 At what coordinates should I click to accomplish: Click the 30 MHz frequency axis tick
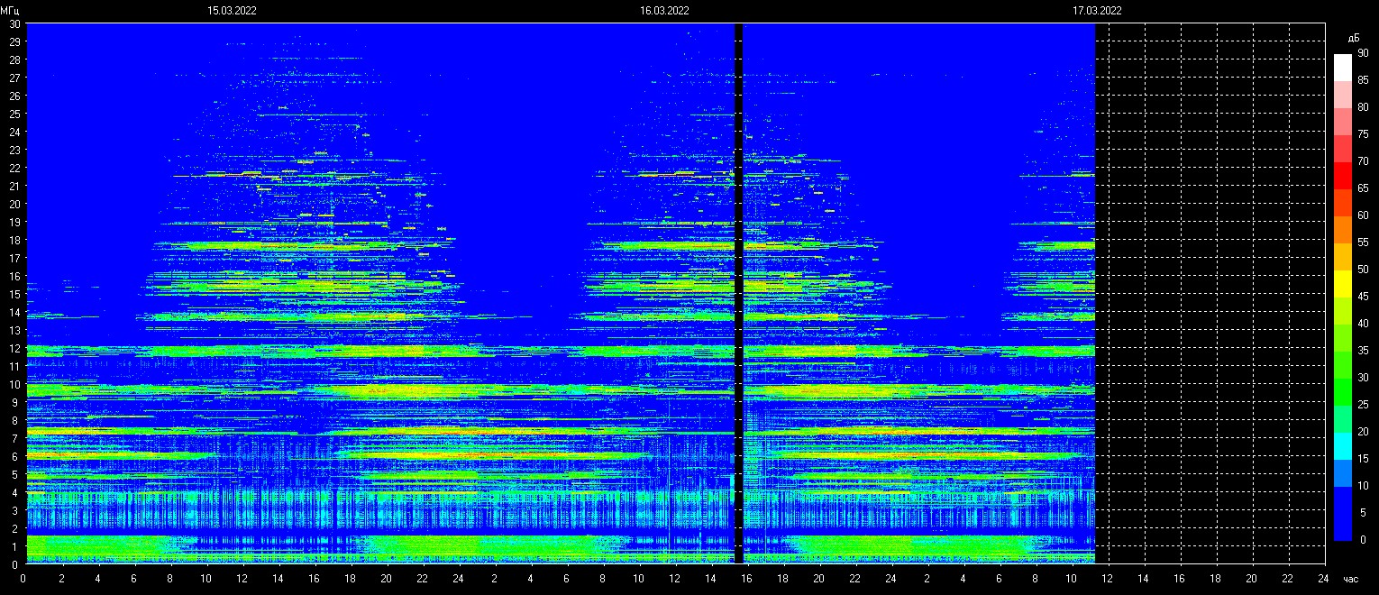click(x=14, y=23)
